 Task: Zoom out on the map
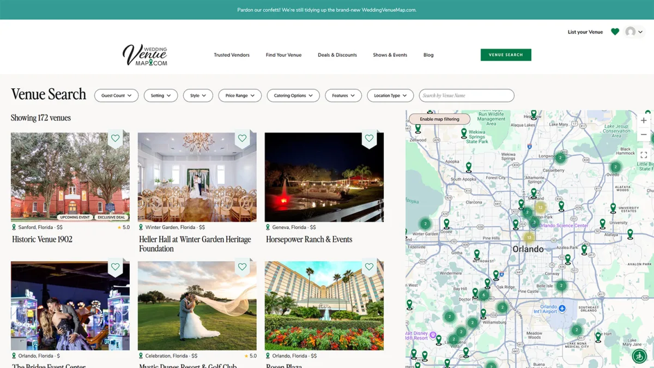click(x=644, y=135)
